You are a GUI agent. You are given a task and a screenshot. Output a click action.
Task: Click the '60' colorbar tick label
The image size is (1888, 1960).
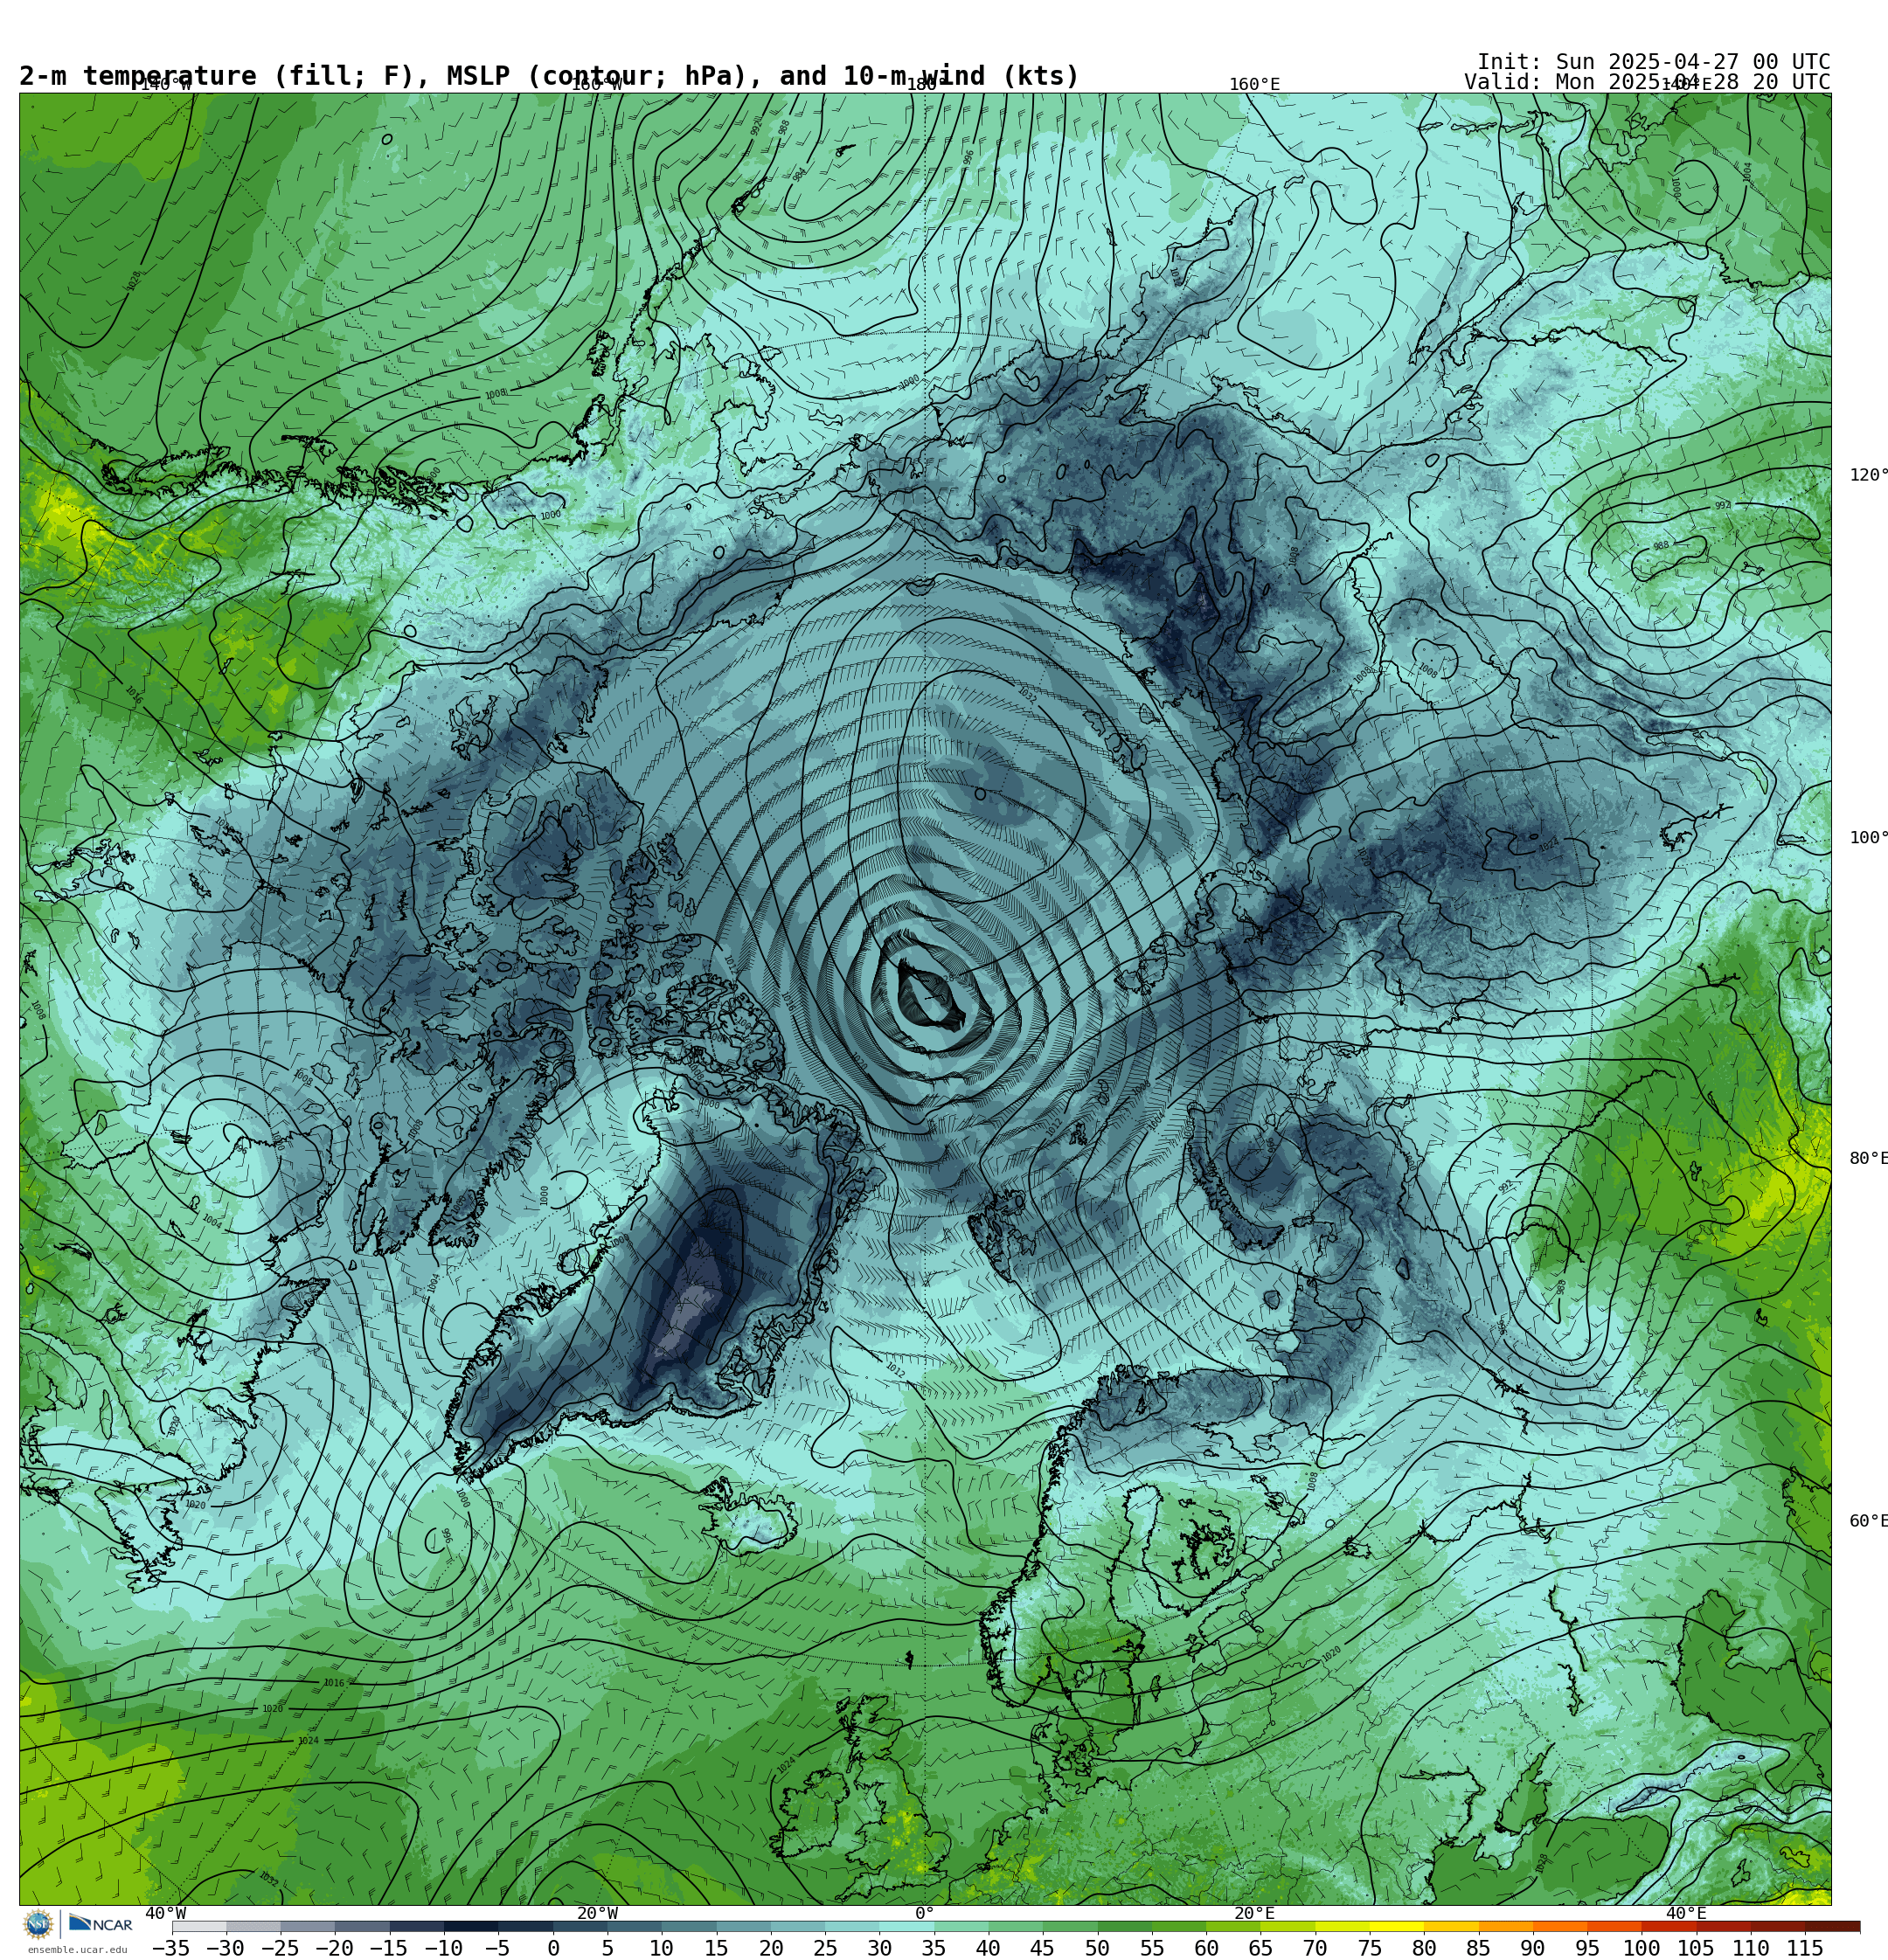pyautogui.click(x=1205, y=1948)
